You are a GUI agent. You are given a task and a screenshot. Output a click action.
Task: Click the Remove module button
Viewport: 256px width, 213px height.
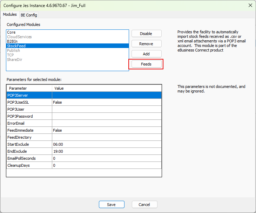(146, 44)
